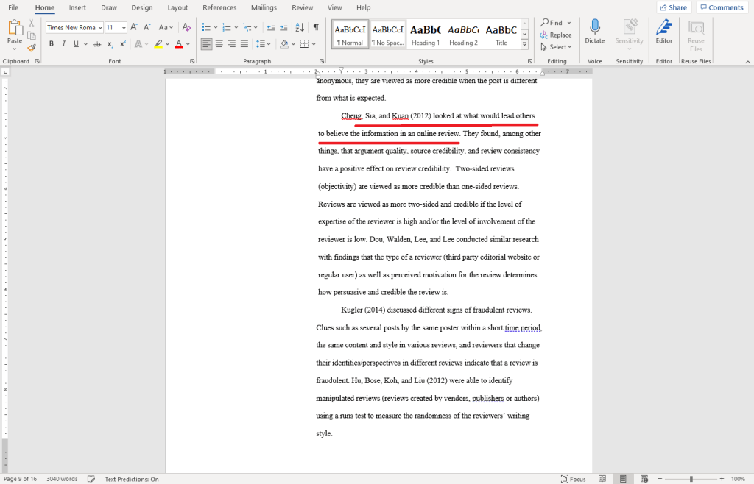Open the Mailings ribbon tab

pyautogui.click(x=264, y=7)
